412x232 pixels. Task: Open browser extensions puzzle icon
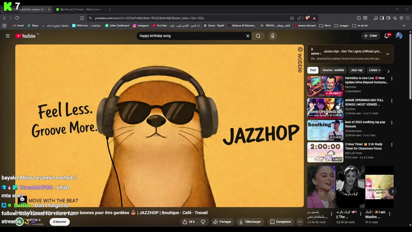pos(359,18)
